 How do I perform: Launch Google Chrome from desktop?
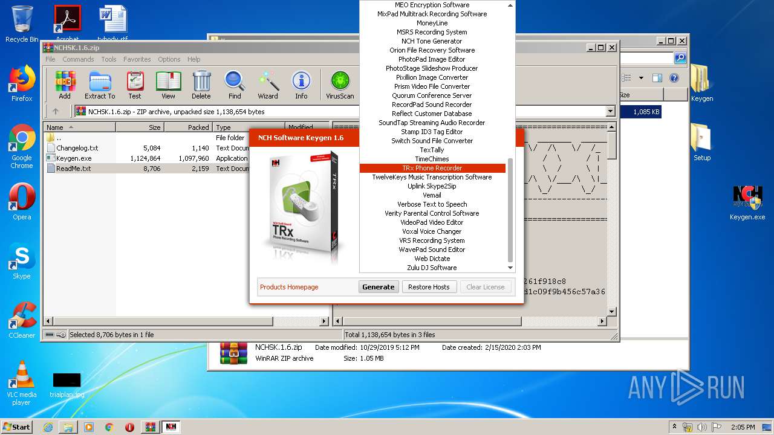(22, 146)
